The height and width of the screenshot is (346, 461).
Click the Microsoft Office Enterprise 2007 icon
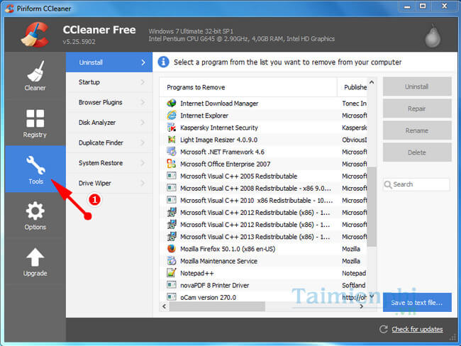click(x=172, y=164)
